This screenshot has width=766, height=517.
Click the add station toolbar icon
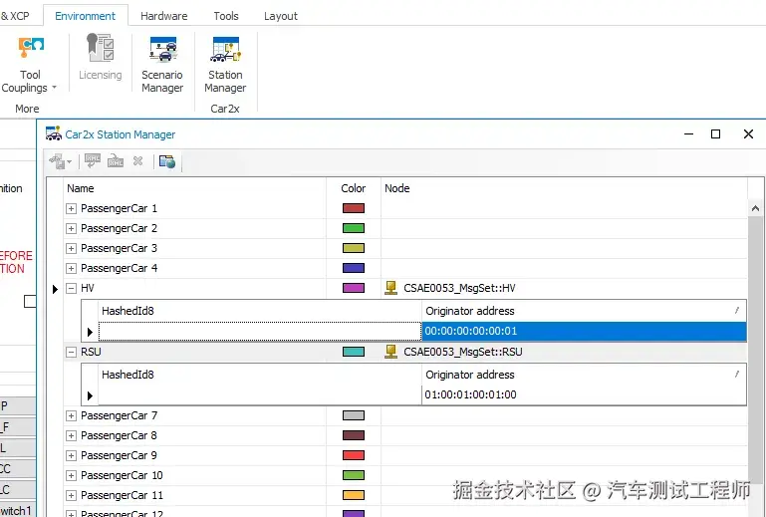[x=57, y=161]
